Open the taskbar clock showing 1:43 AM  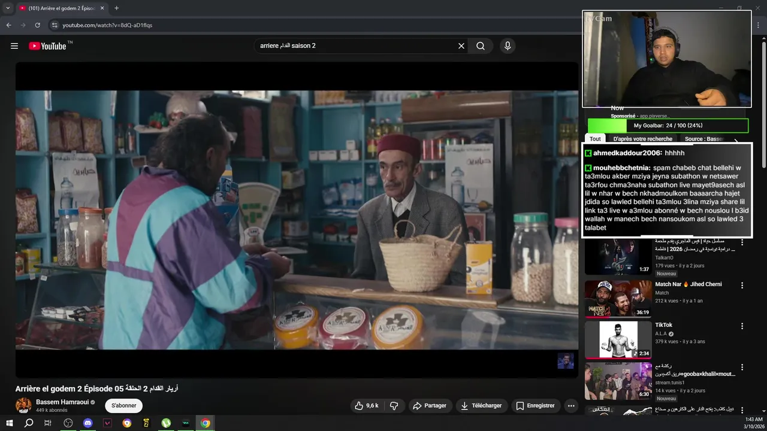[753, 423]
